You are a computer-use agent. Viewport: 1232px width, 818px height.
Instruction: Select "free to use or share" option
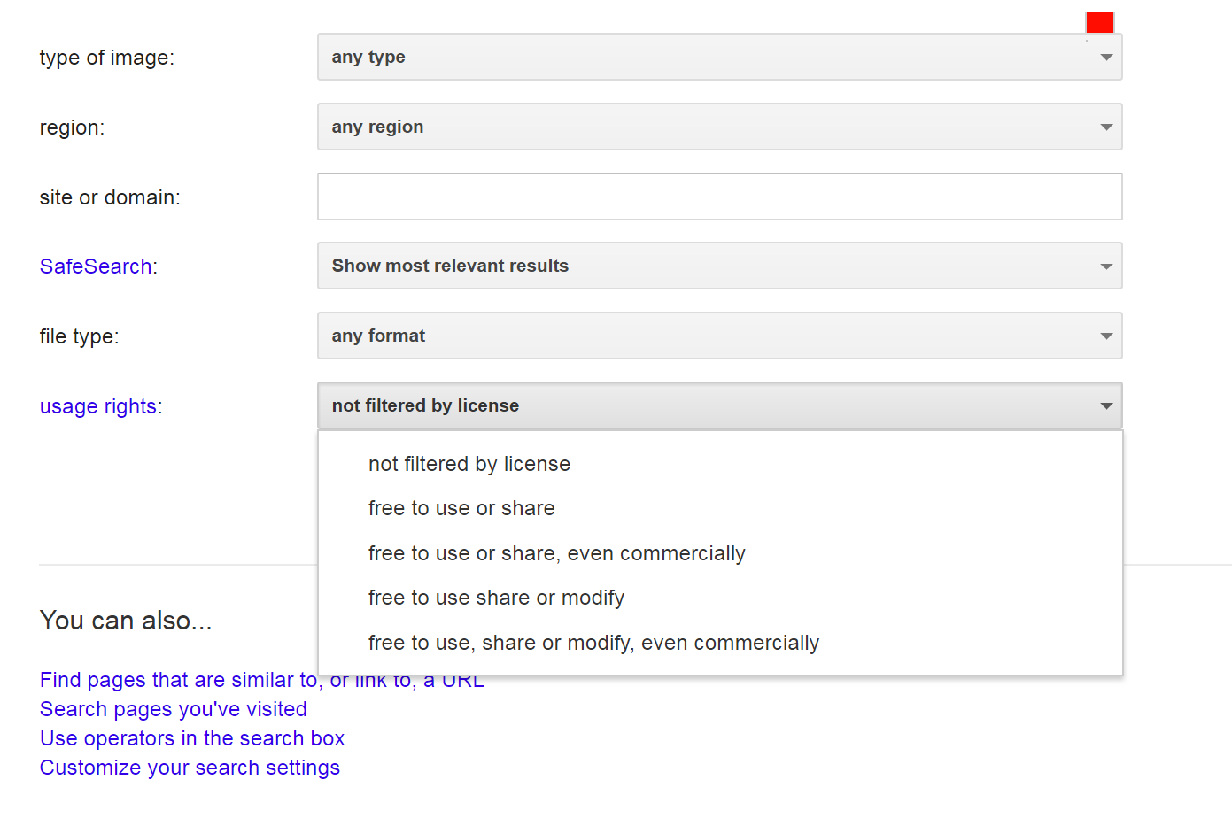(x=461, y=507)
